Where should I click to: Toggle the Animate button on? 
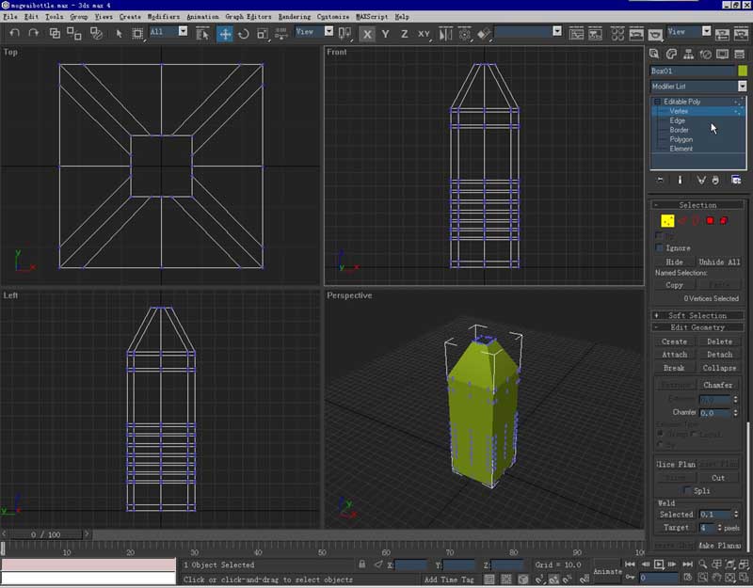608,571
